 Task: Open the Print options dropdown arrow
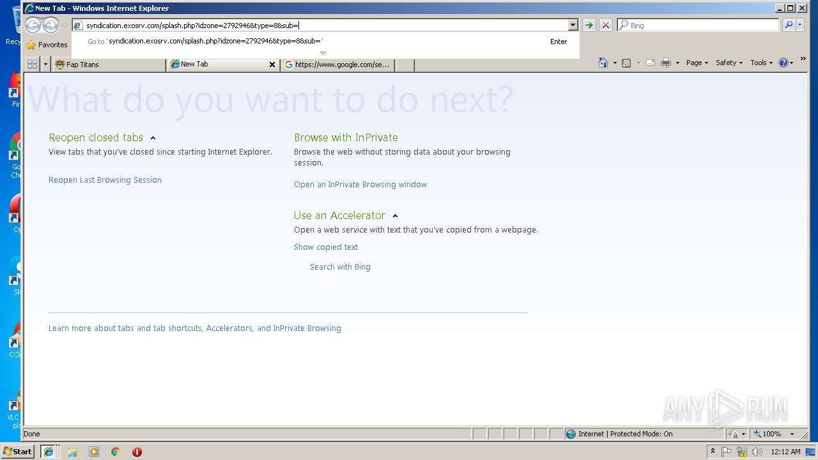point(677,63)
